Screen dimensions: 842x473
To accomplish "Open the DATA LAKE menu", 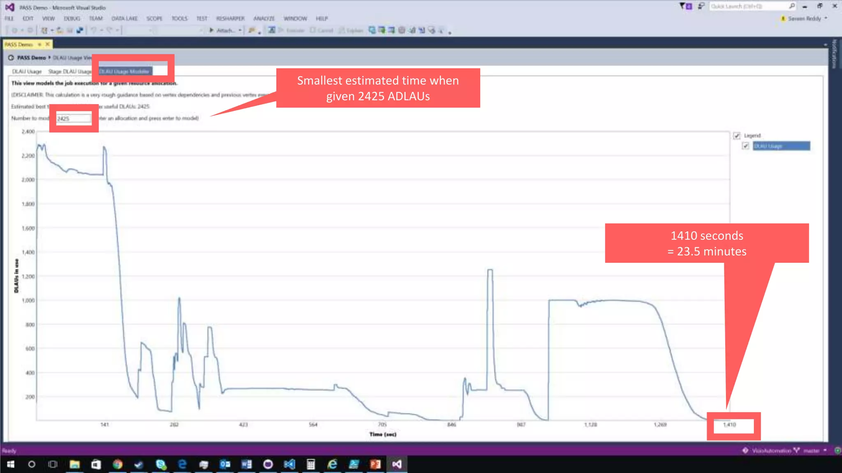I will coord(124,18).
